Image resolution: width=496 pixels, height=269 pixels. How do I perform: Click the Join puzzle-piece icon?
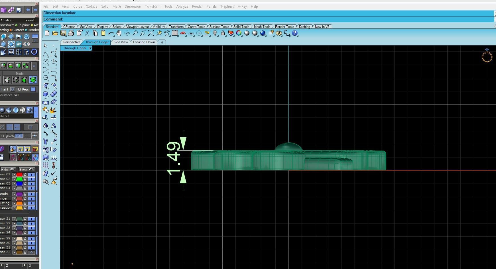tap(46, 110)
